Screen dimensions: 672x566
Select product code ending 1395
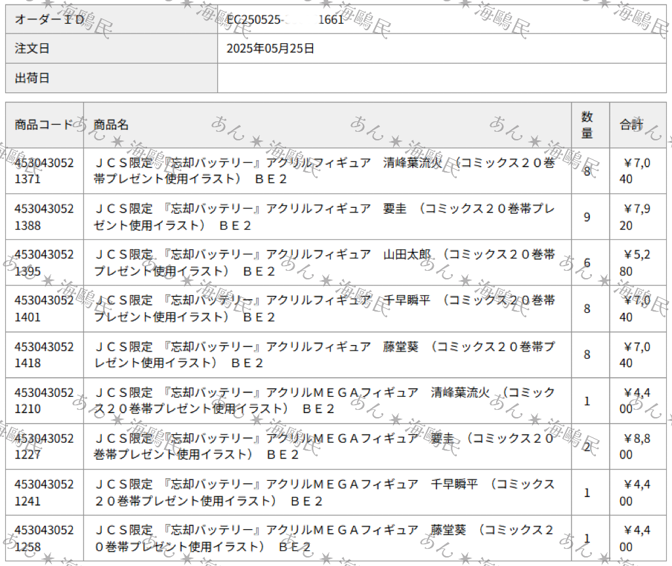44,262
